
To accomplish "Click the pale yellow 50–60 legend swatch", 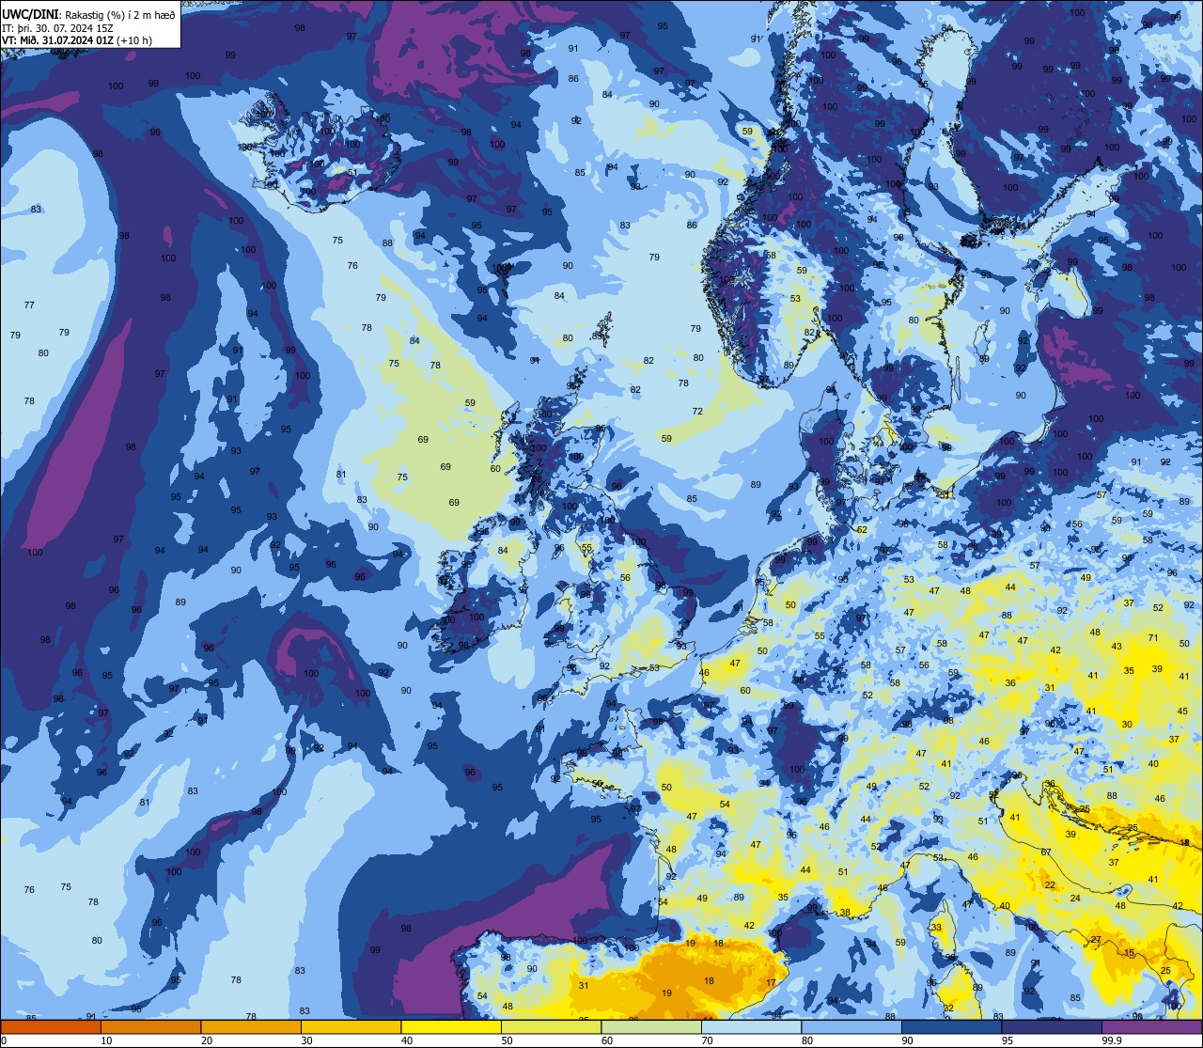I will [551, 1027].
